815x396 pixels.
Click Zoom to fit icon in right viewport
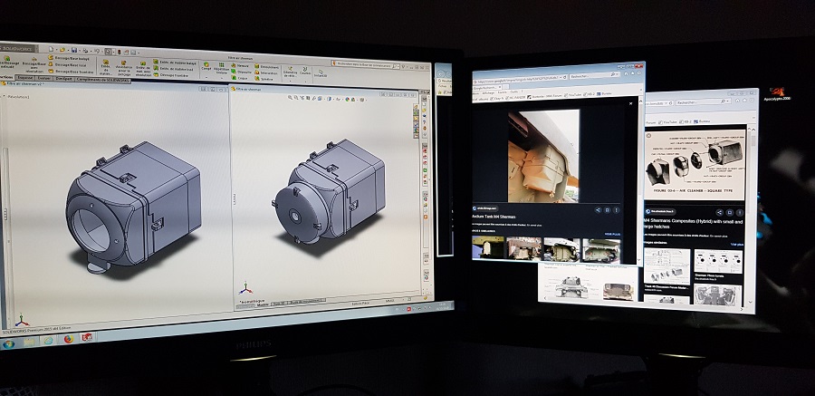point(291,97)
